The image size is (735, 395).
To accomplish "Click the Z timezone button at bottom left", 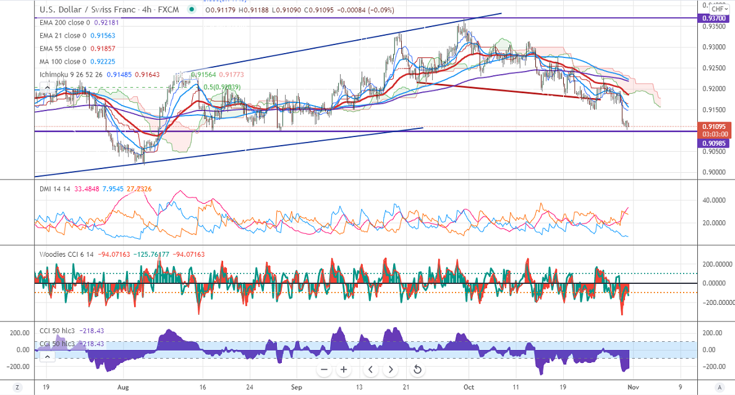I will (x=17, y=387).
